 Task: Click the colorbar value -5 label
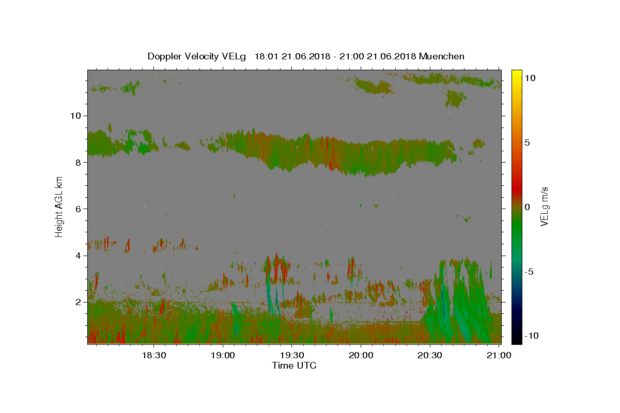pyautogui.click(x=529, y=272)
